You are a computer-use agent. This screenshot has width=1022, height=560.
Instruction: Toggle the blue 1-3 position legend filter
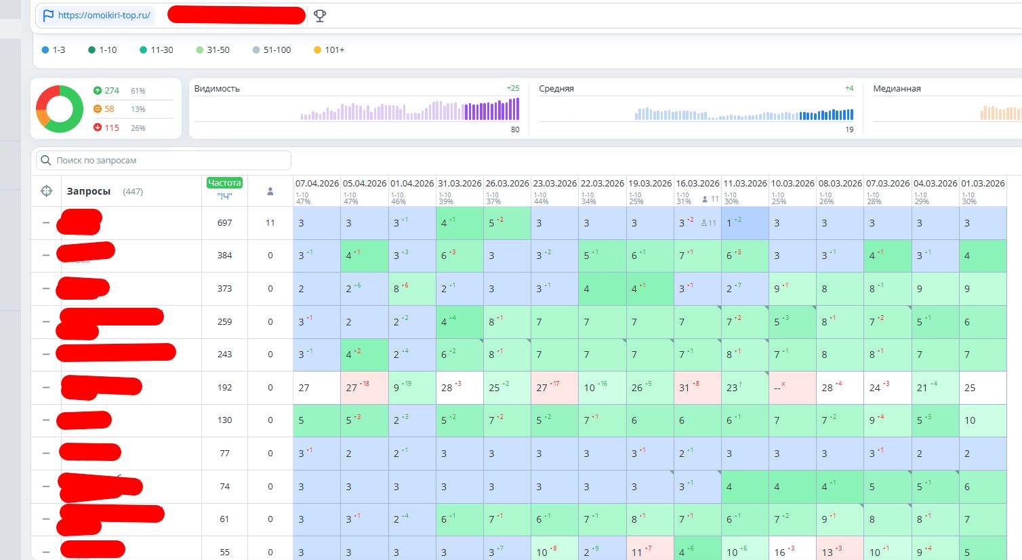pos(54,49)
